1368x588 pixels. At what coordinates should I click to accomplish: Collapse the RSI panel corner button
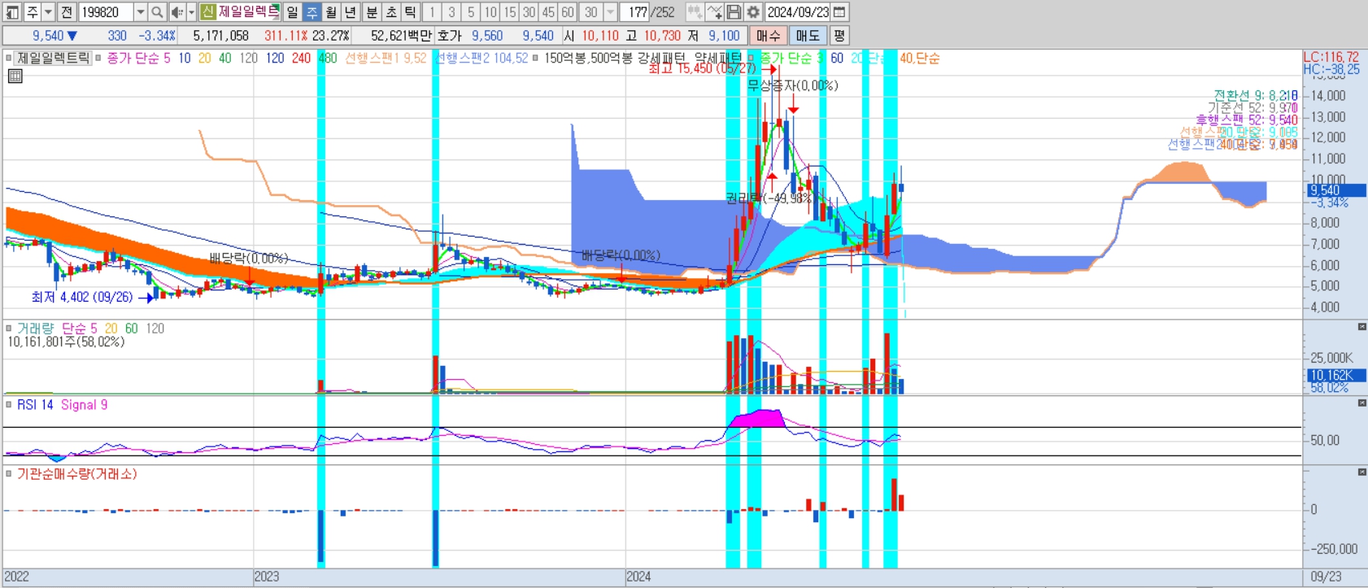pyautogui.click(x=1361, y=403)
